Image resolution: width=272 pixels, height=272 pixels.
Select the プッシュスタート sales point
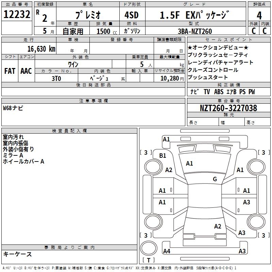[208, 77]
